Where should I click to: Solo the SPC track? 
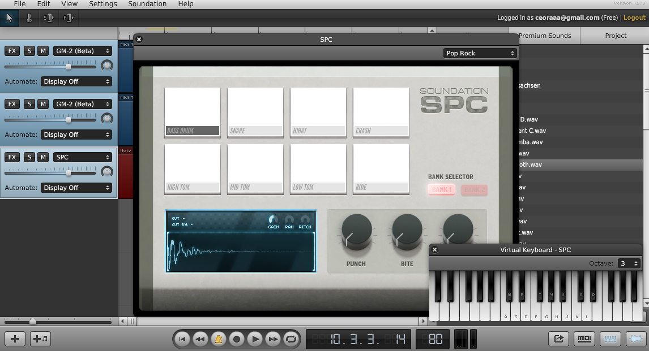click(29, 157)
